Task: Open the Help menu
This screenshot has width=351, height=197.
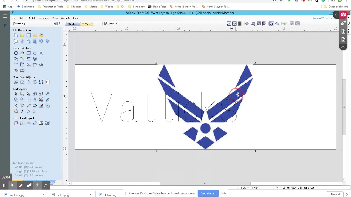Action: (76, 18)
